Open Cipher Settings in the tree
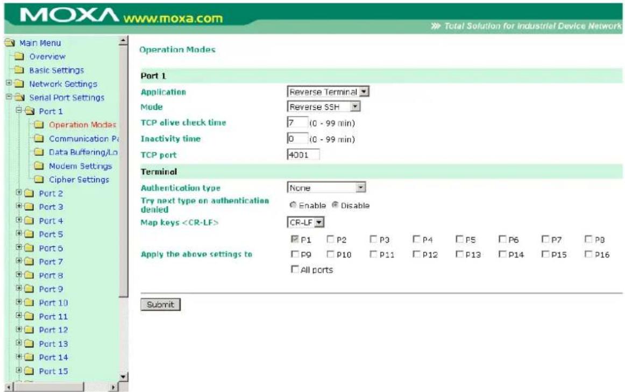 point(79,179)
